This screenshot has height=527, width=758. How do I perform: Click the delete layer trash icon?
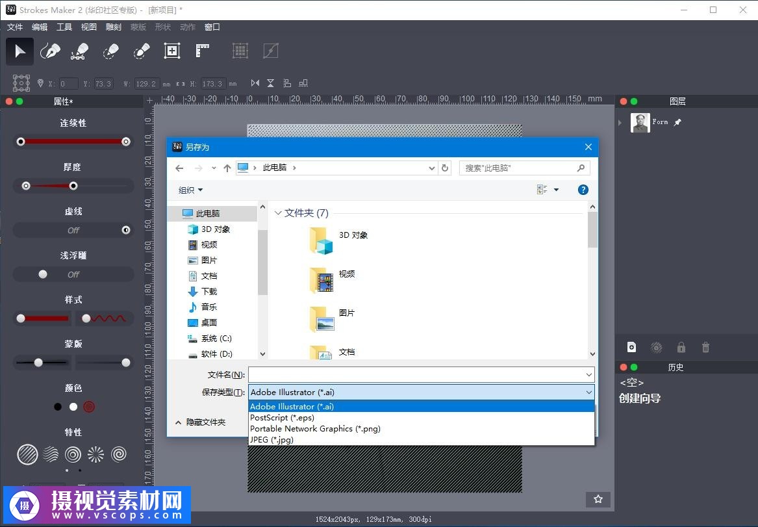pos(705,348)
